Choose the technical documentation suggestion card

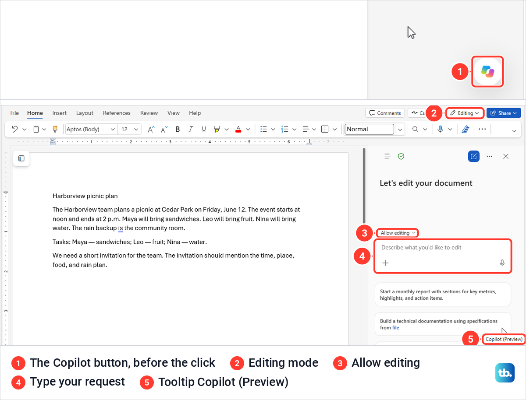coord(443,324)
